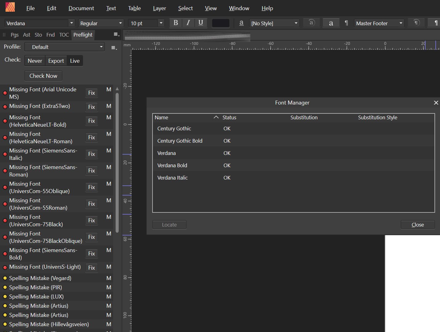Click the panel drag grip handle
This screenshot has width=440, height=332.
pyautogui.click(x=4, y=35)
